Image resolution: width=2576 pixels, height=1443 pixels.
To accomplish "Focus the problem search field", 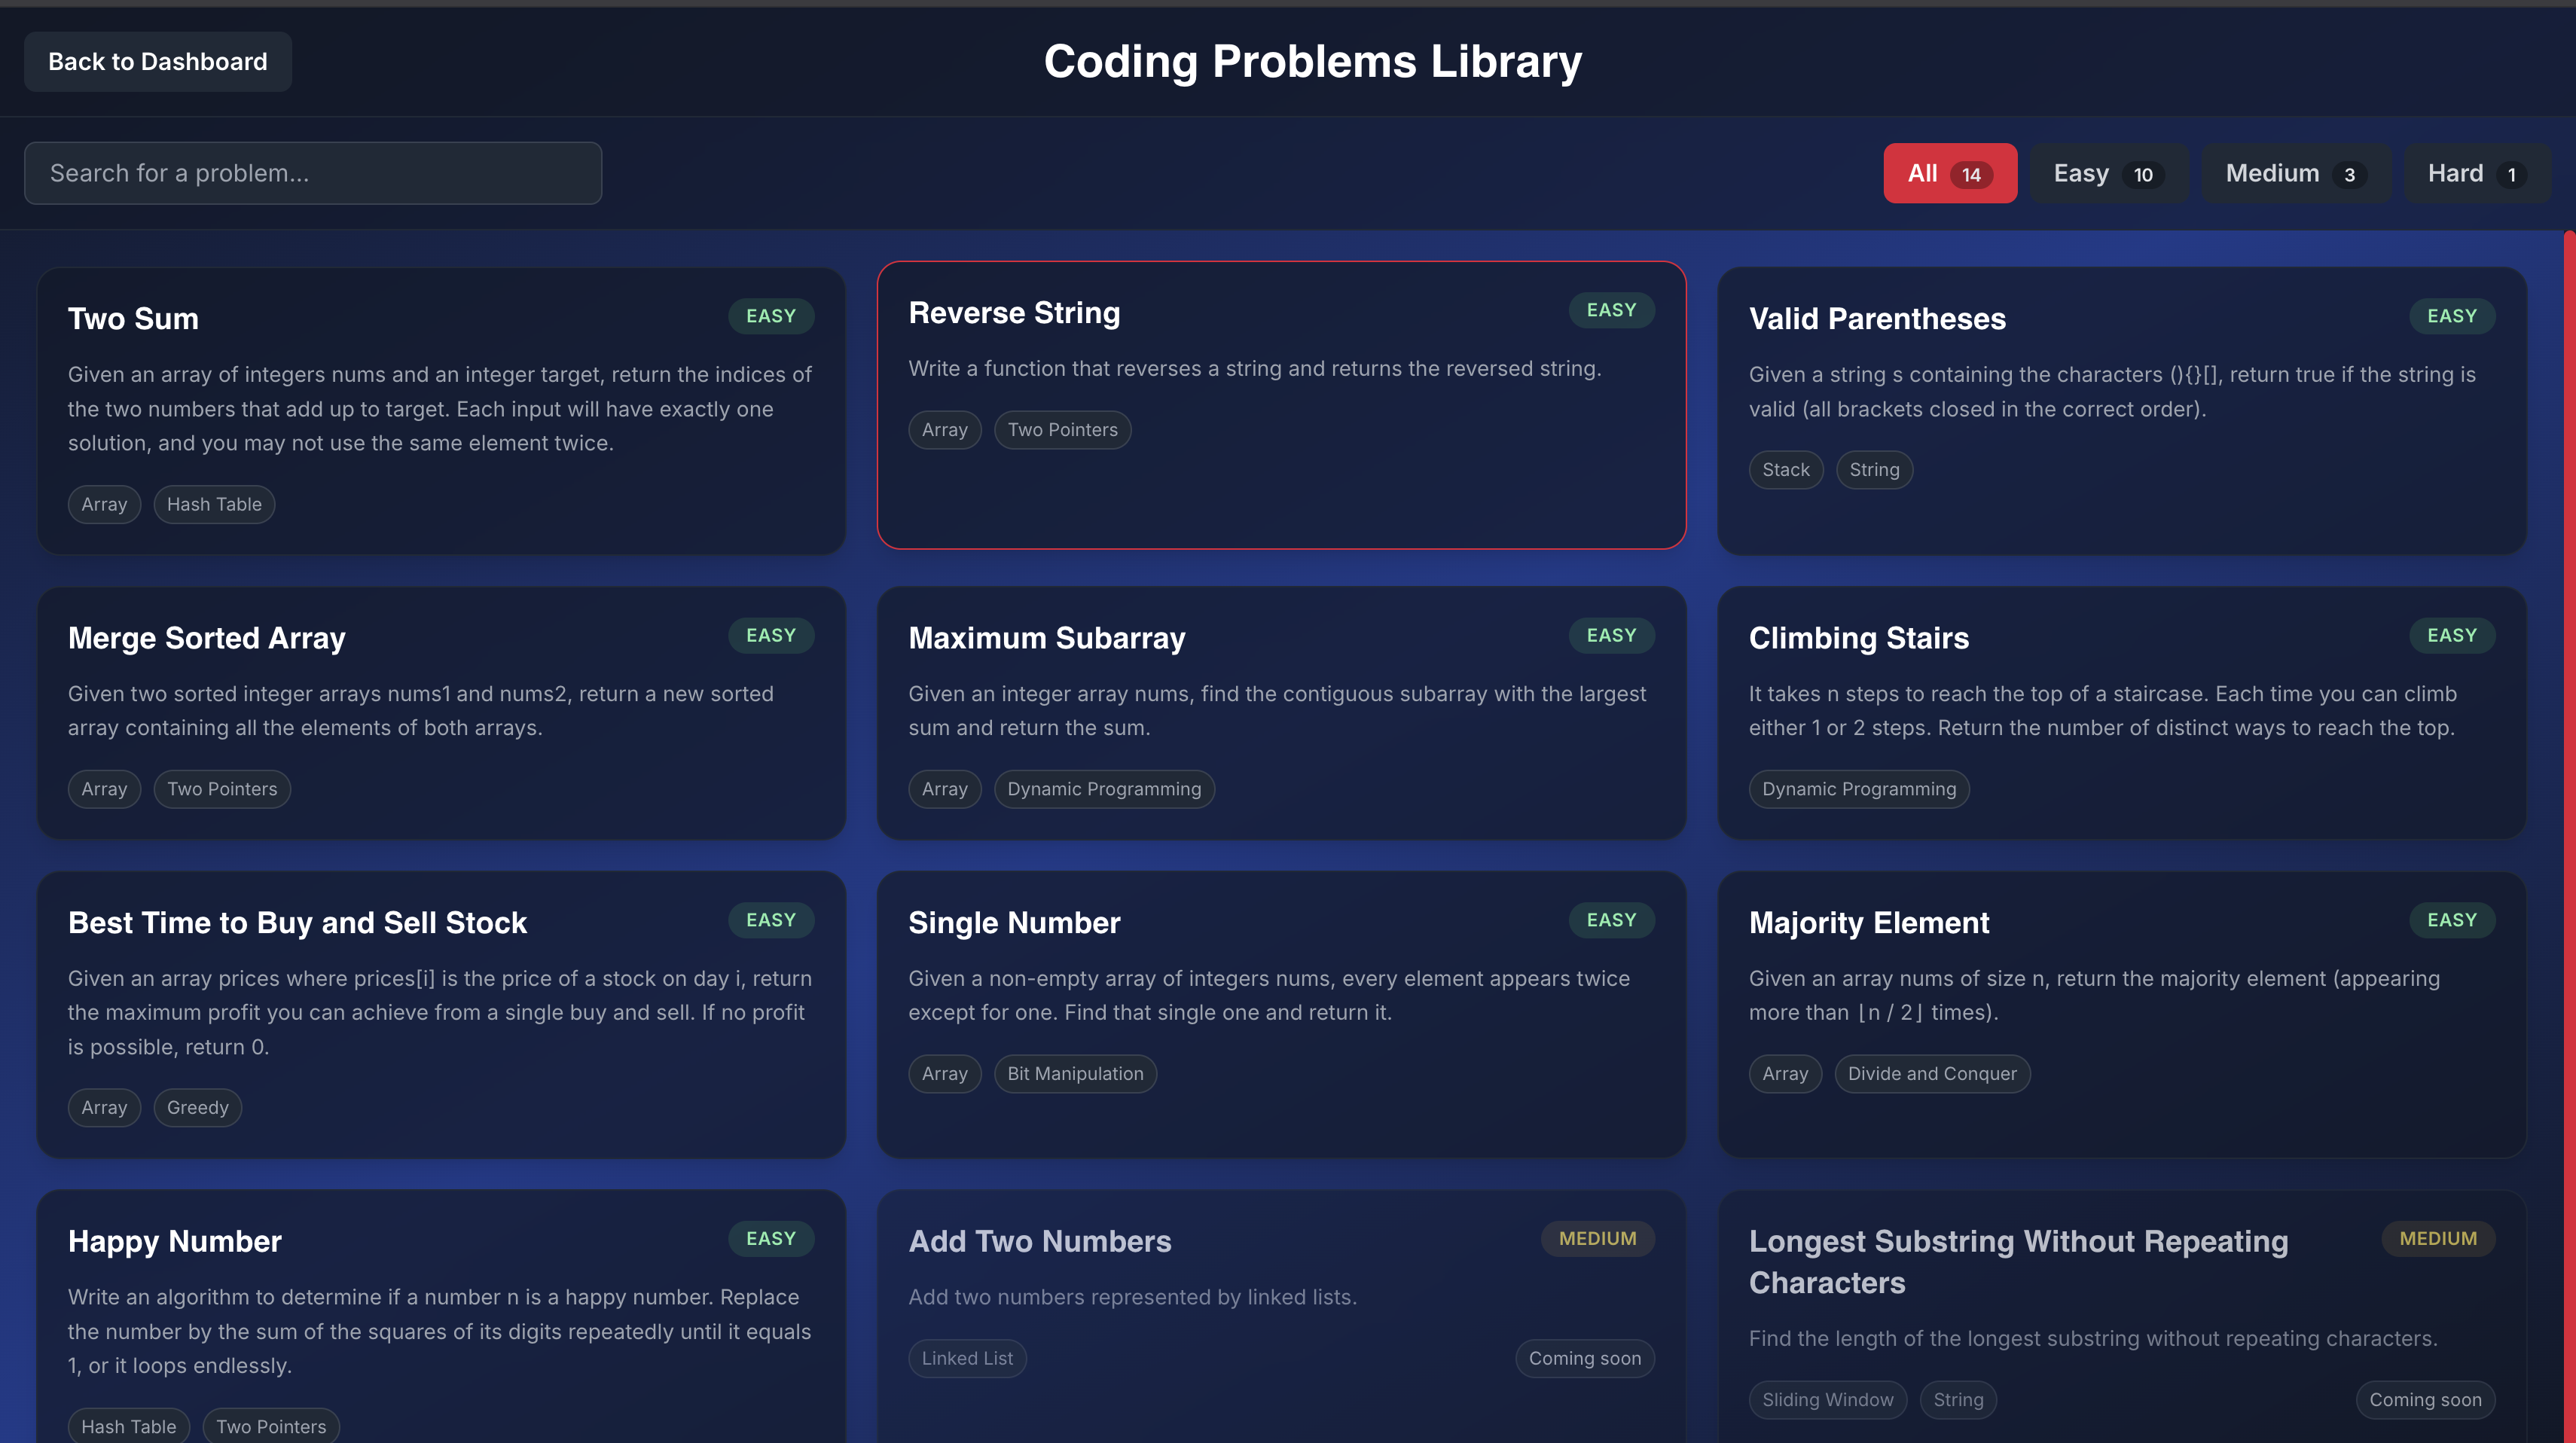I will pyautogui.click(x=312, y=173).
